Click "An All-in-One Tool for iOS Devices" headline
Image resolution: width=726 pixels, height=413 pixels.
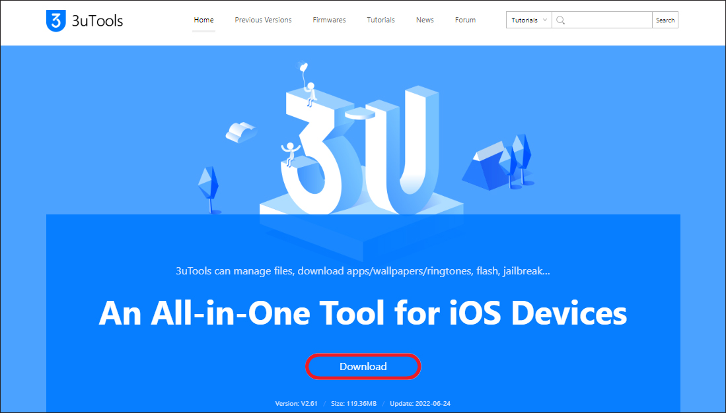363,313
